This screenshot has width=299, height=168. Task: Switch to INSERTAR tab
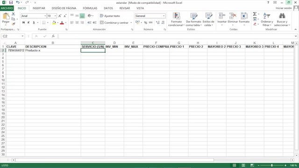point(39,8)
